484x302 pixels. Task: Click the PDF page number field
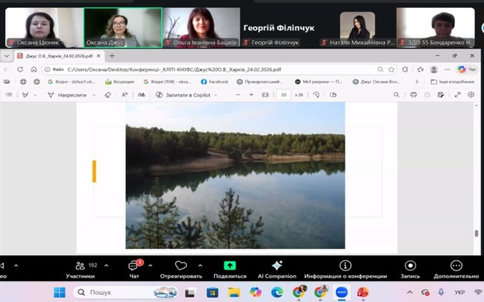coord(283,95)
